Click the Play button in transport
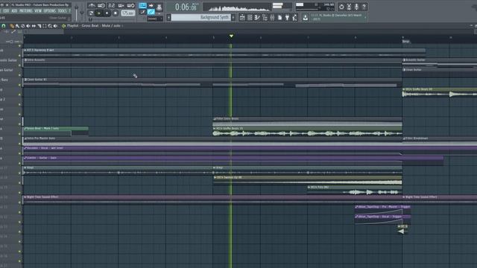This screenshot has height=268, width=477. pyautogui.click(x=99, y=13)
